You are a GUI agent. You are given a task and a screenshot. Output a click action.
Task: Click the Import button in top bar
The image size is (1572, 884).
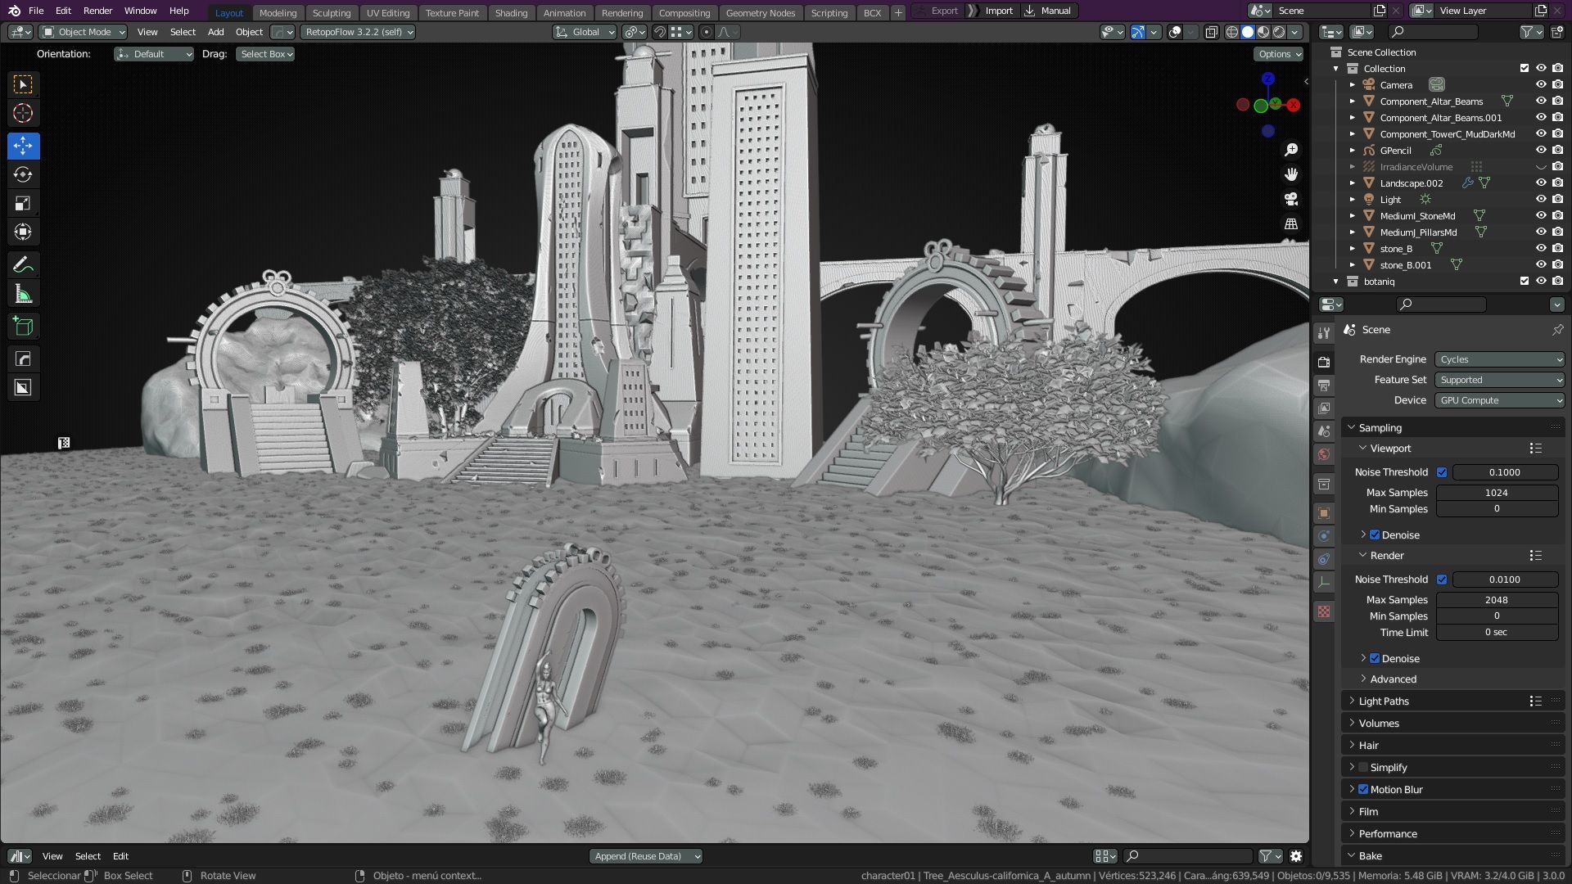997,11
